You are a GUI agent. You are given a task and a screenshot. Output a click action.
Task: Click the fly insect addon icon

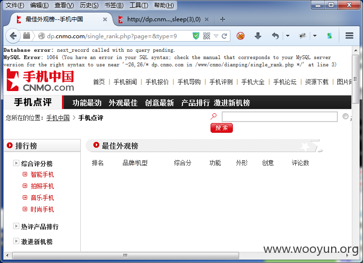coord(302,36)
